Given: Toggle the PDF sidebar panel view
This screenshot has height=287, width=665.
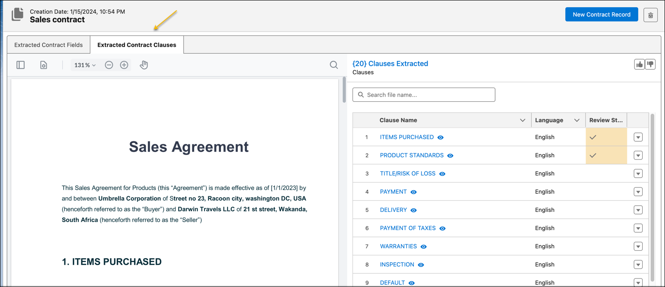Looking at the screenshot, I should click(20, 65).
